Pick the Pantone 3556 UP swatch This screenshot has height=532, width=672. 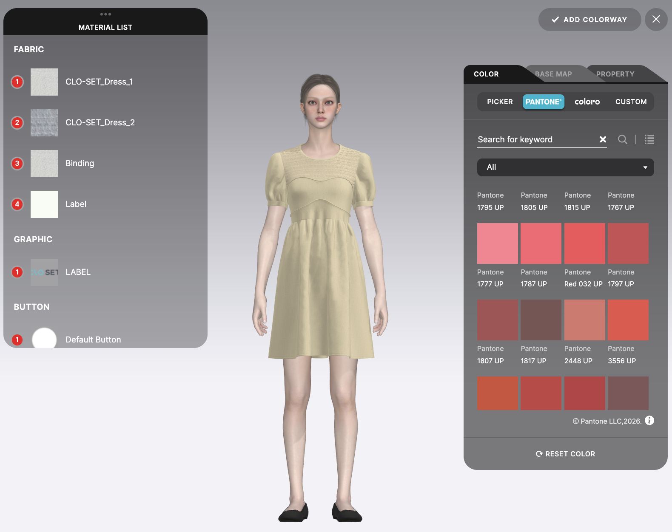pyautogui.click(x=628, y=320)
